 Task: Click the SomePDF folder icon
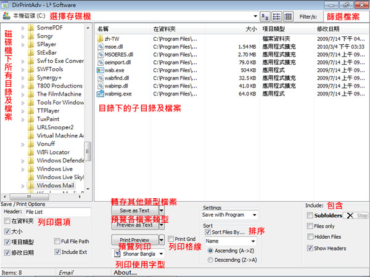click(x=31, y=28)
